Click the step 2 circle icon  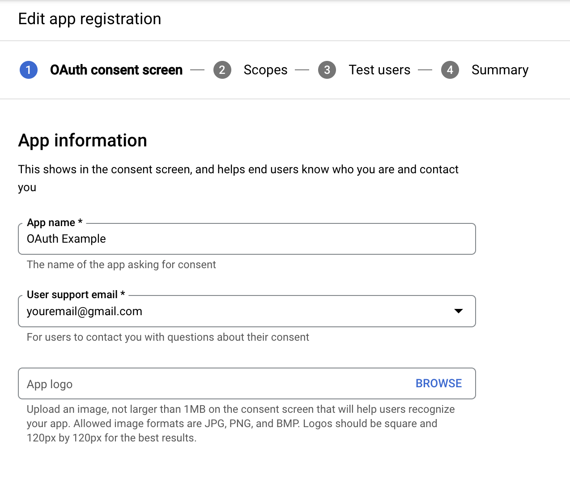[222, 70]
